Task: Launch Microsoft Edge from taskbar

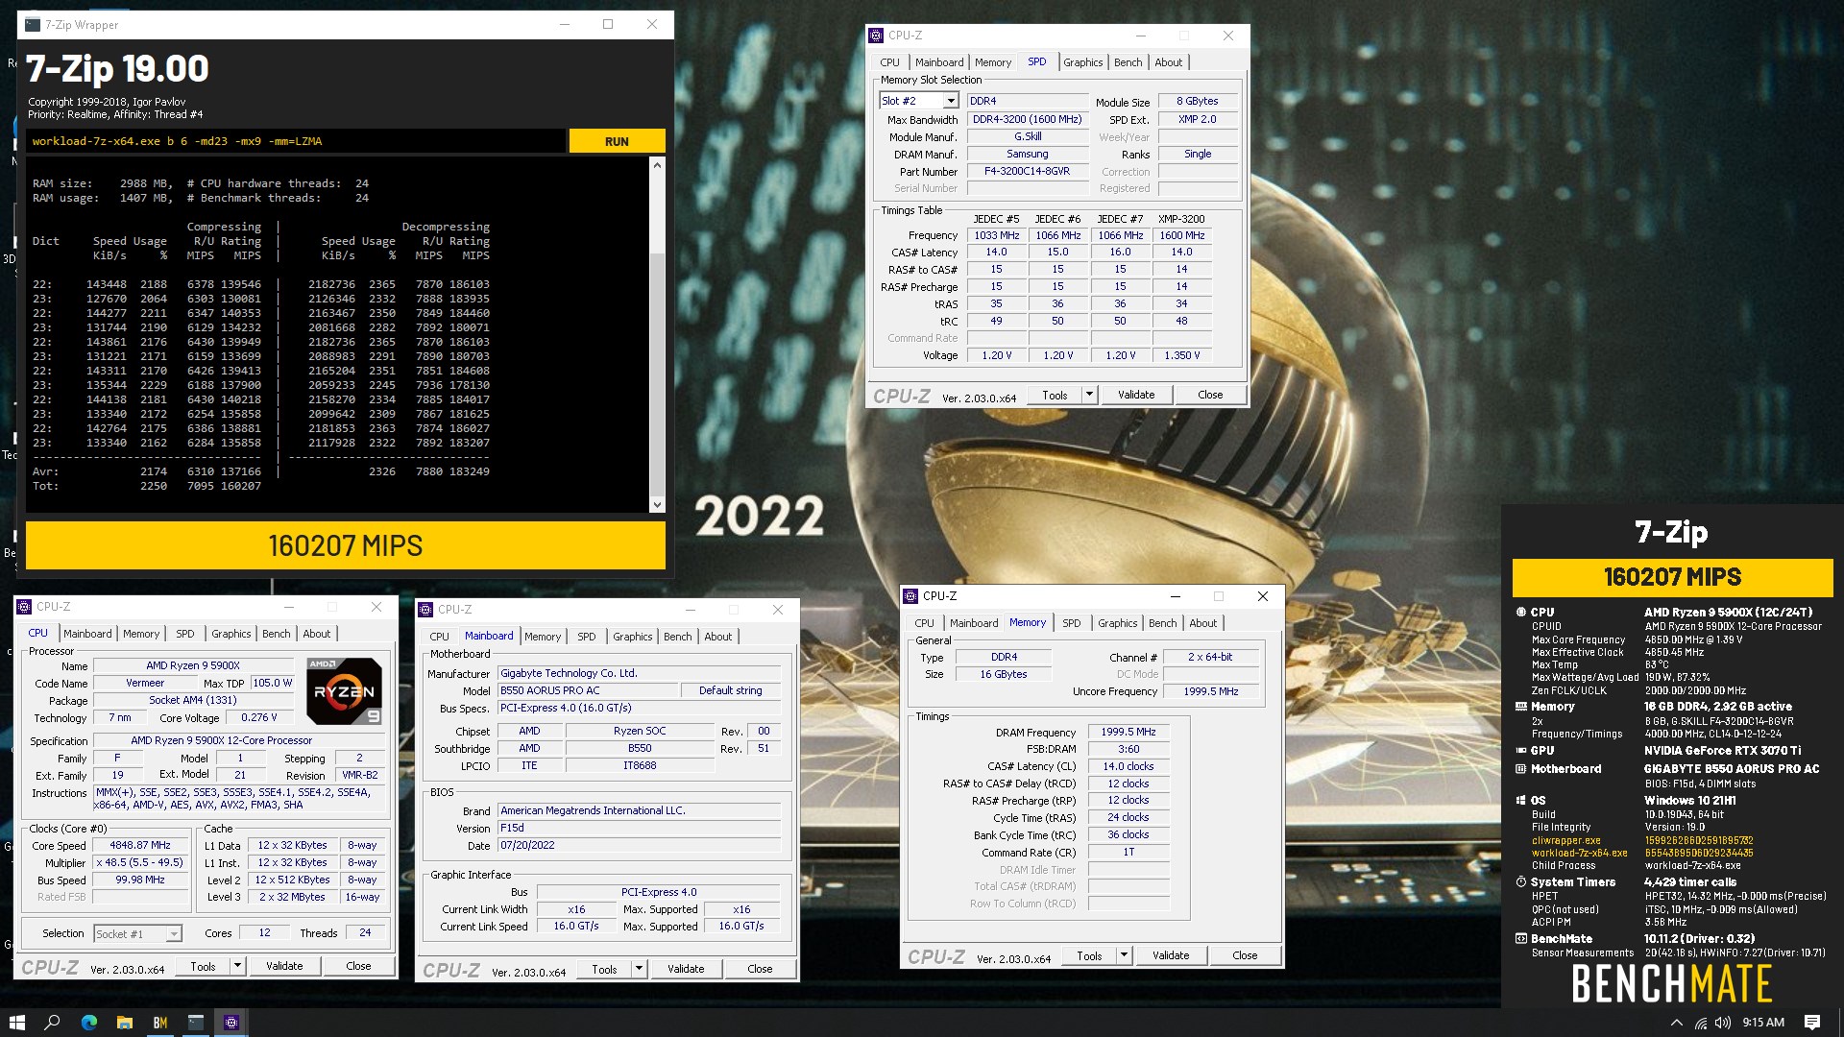Action: (88, 1023)
